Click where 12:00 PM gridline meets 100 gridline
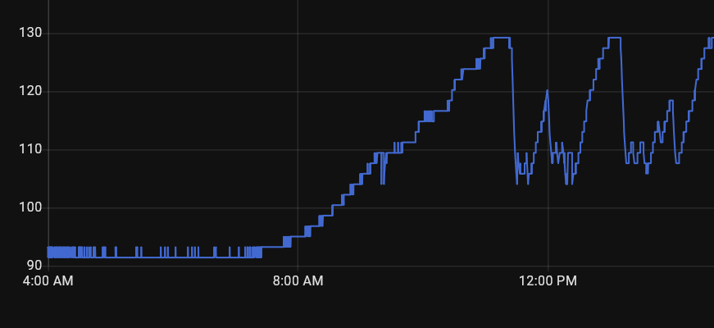The width and height of the screenshot is (714, 328). (x=548, y=207)
